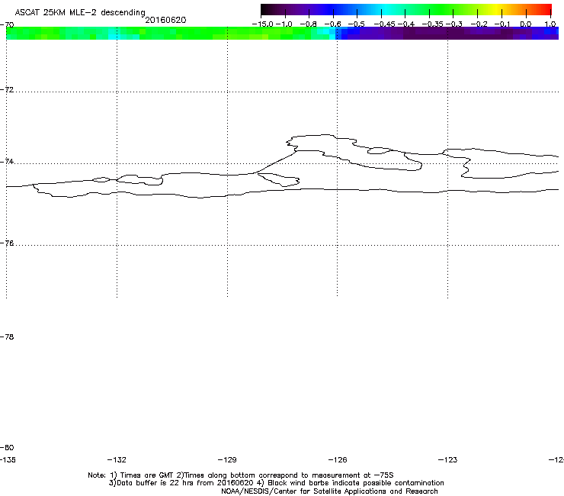The width and height of the screenshot is (564, 496).
Task: Click the 0.0 color scale label
Action: (x=526, y=24)
